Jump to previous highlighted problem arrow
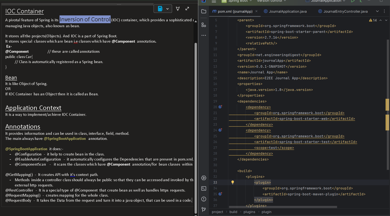 point(381,20)
